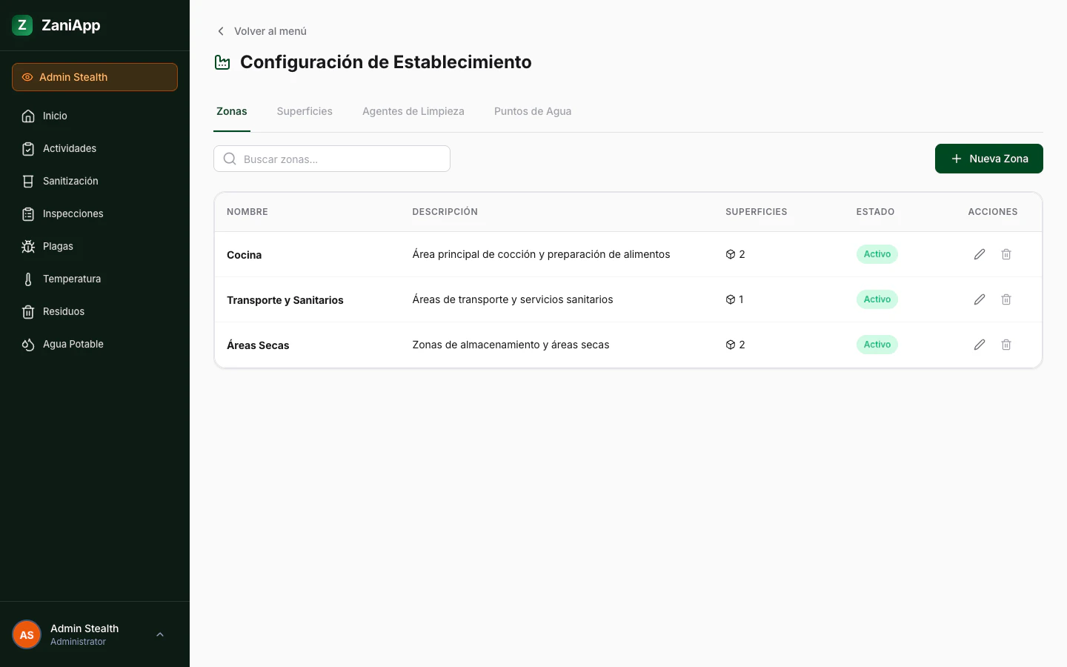
Task: Click the Buscar zonas search field
Action: point(331,159)
